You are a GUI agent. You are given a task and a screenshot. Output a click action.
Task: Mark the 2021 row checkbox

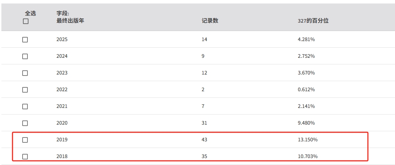(x=25, y=107)
